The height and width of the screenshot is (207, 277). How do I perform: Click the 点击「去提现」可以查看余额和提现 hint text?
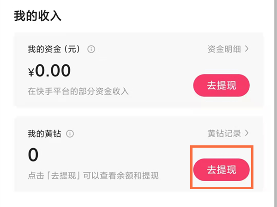93,176
